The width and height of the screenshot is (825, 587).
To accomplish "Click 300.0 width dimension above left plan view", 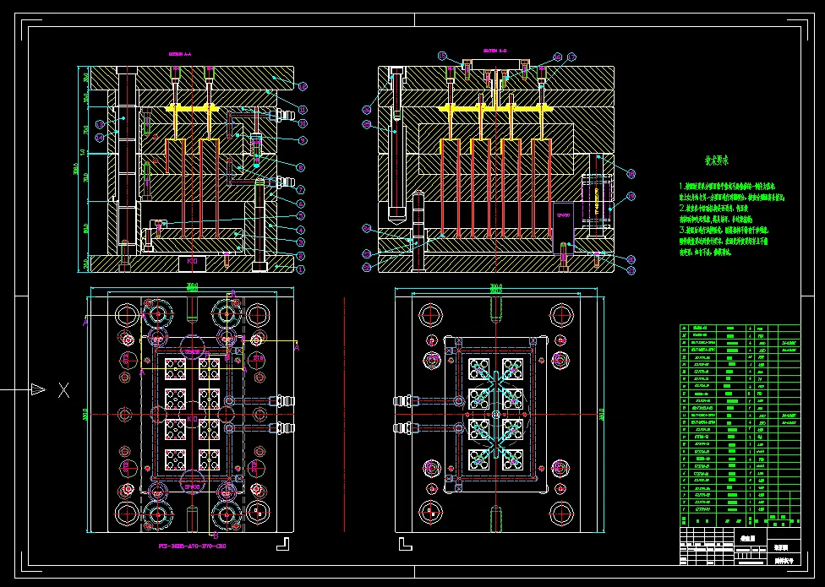I will click(192, 286).
